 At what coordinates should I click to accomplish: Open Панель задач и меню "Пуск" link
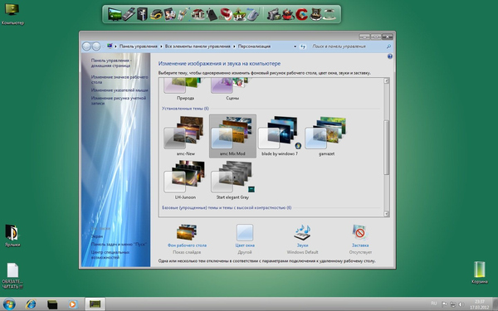[x=119, y=244]
